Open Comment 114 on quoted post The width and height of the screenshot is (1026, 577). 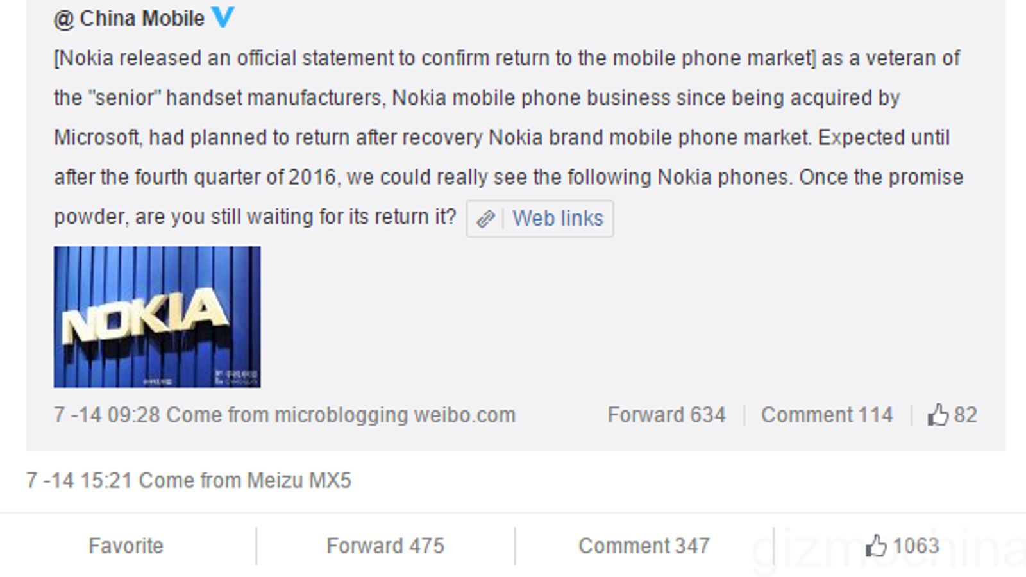[x=827, y=415]
